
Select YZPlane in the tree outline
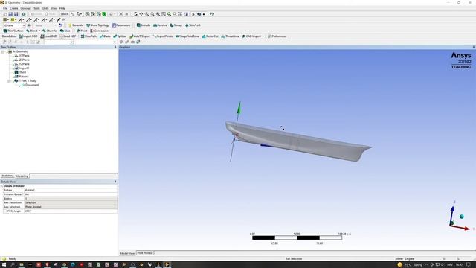(24, 64)
